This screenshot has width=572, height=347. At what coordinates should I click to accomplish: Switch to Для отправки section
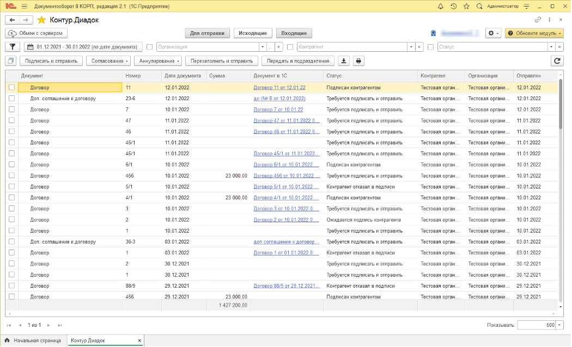tap(207, 33)
